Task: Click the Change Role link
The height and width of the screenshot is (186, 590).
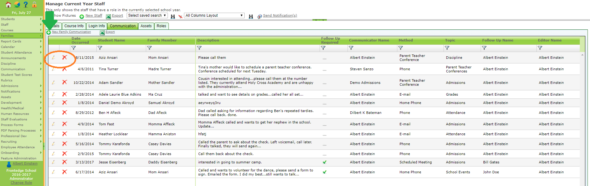Action: click(x=21, y=183)
